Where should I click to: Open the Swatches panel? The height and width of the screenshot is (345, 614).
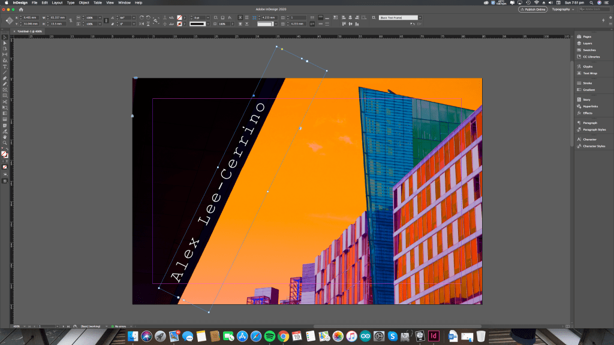(x=589, y=50)
